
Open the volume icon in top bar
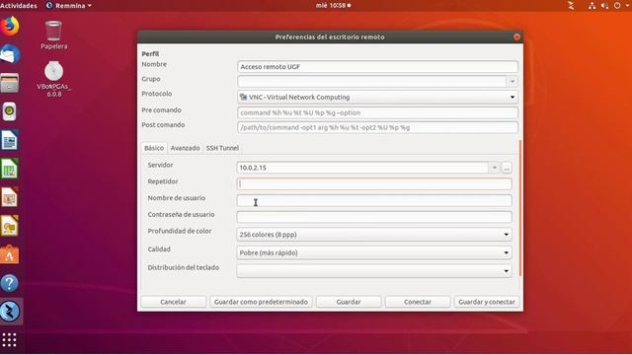tap(604, 5)
